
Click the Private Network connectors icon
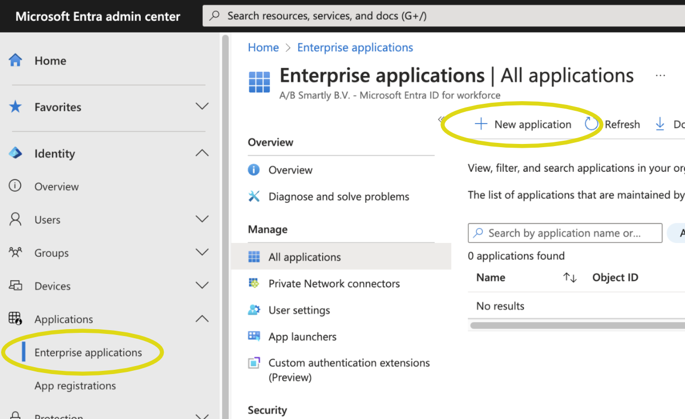point(254,284)
